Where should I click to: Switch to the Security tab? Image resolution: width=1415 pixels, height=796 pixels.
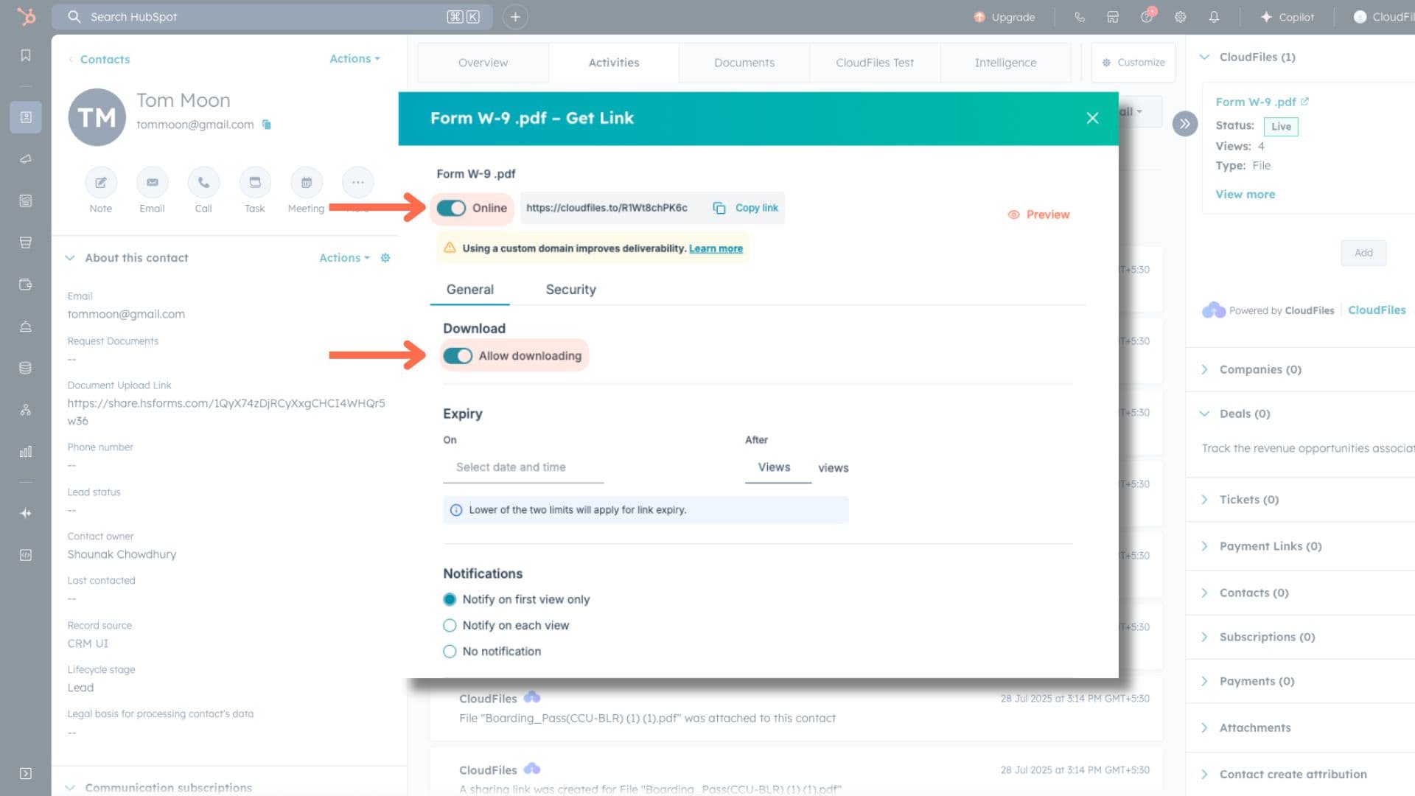(x=570, y=290)
